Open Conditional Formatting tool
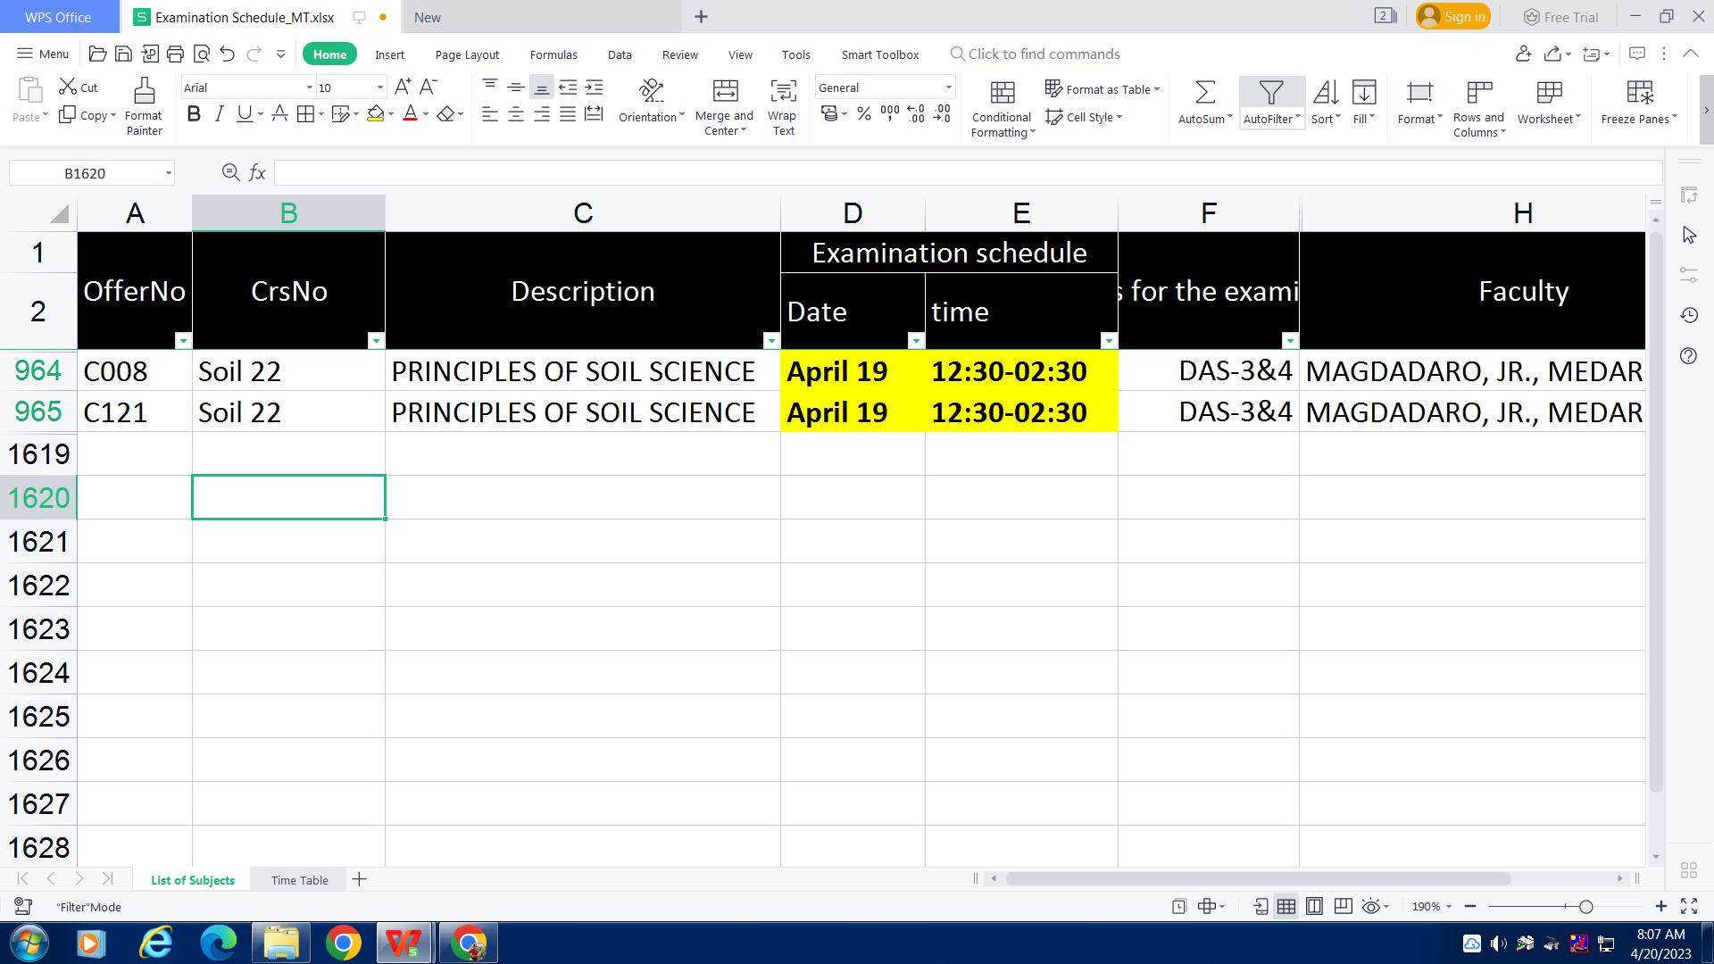The width and height of the screenshot is (1714, 964). pos(1003,93)
